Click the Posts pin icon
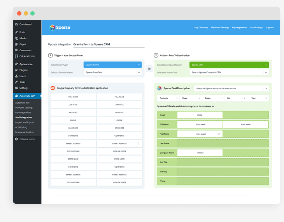Viewport: 284px width, 222px height. (x=16, y=32)
